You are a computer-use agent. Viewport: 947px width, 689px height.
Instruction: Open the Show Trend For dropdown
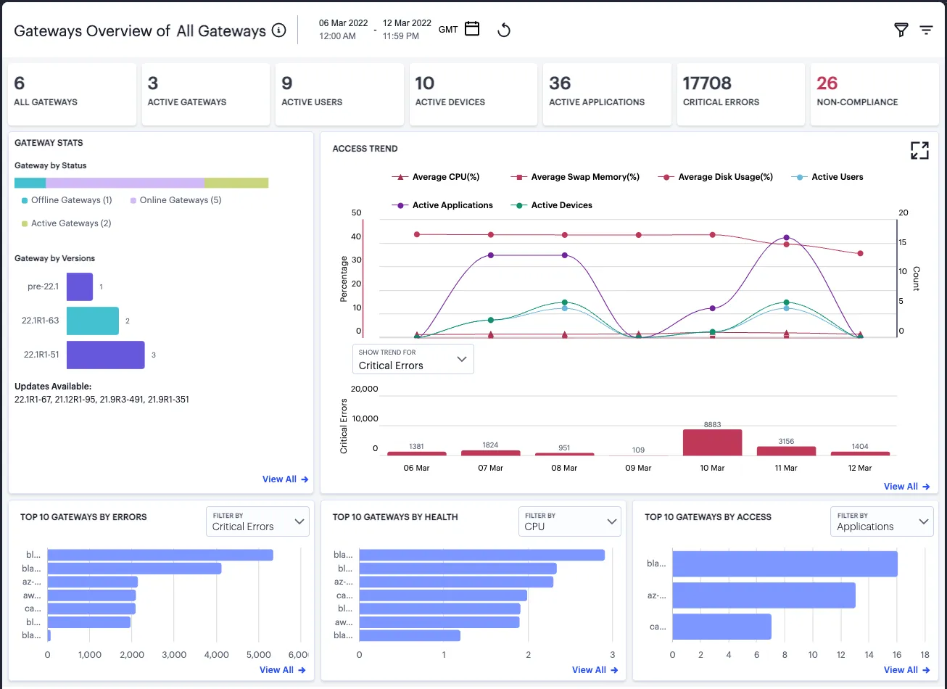tap(413, 359)
